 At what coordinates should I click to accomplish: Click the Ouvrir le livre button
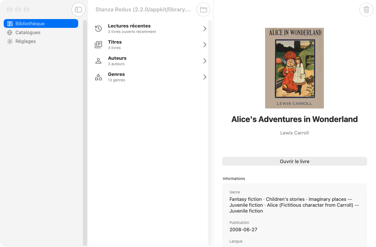click(x=294, y=161)
